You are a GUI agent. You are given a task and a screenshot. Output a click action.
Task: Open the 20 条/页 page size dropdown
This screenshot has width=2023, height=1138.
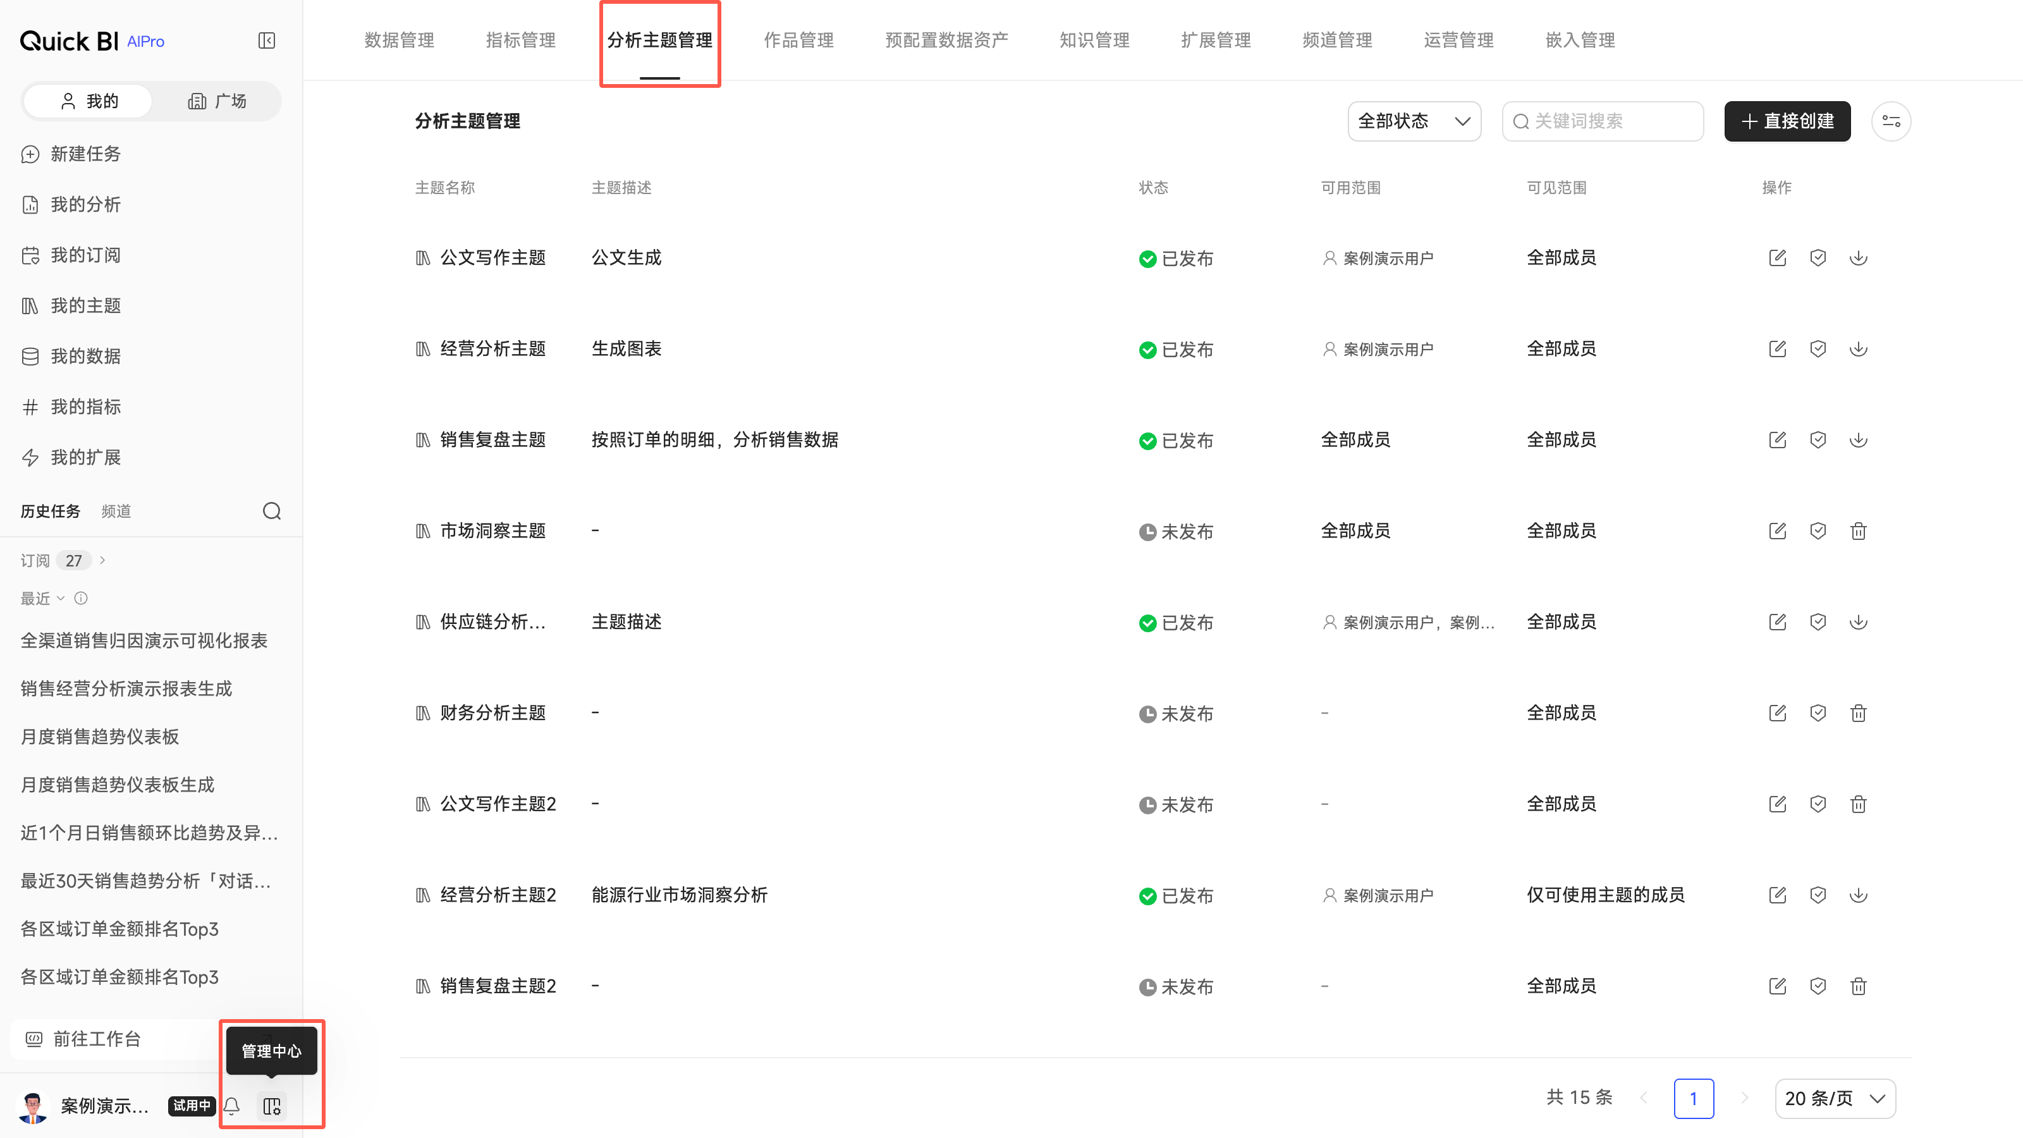point(1835,1098)
